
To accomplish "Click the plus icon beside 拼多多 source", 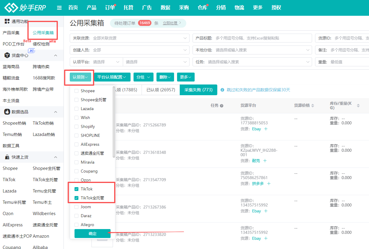I will 269,184.
